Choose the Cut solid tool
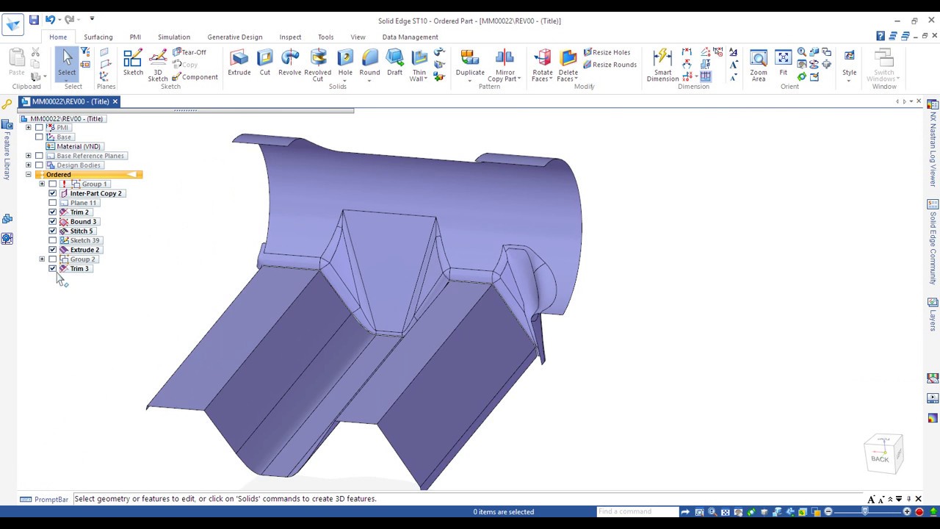940x529 pixels. pyautogui.click(x=264, y=63)
